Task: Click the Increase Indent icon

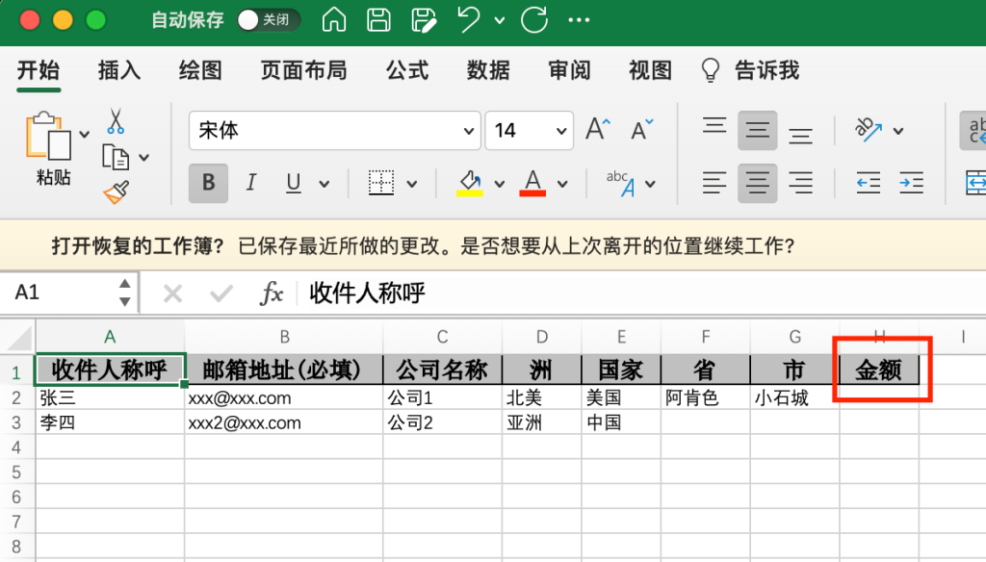Action: point(911,183)
